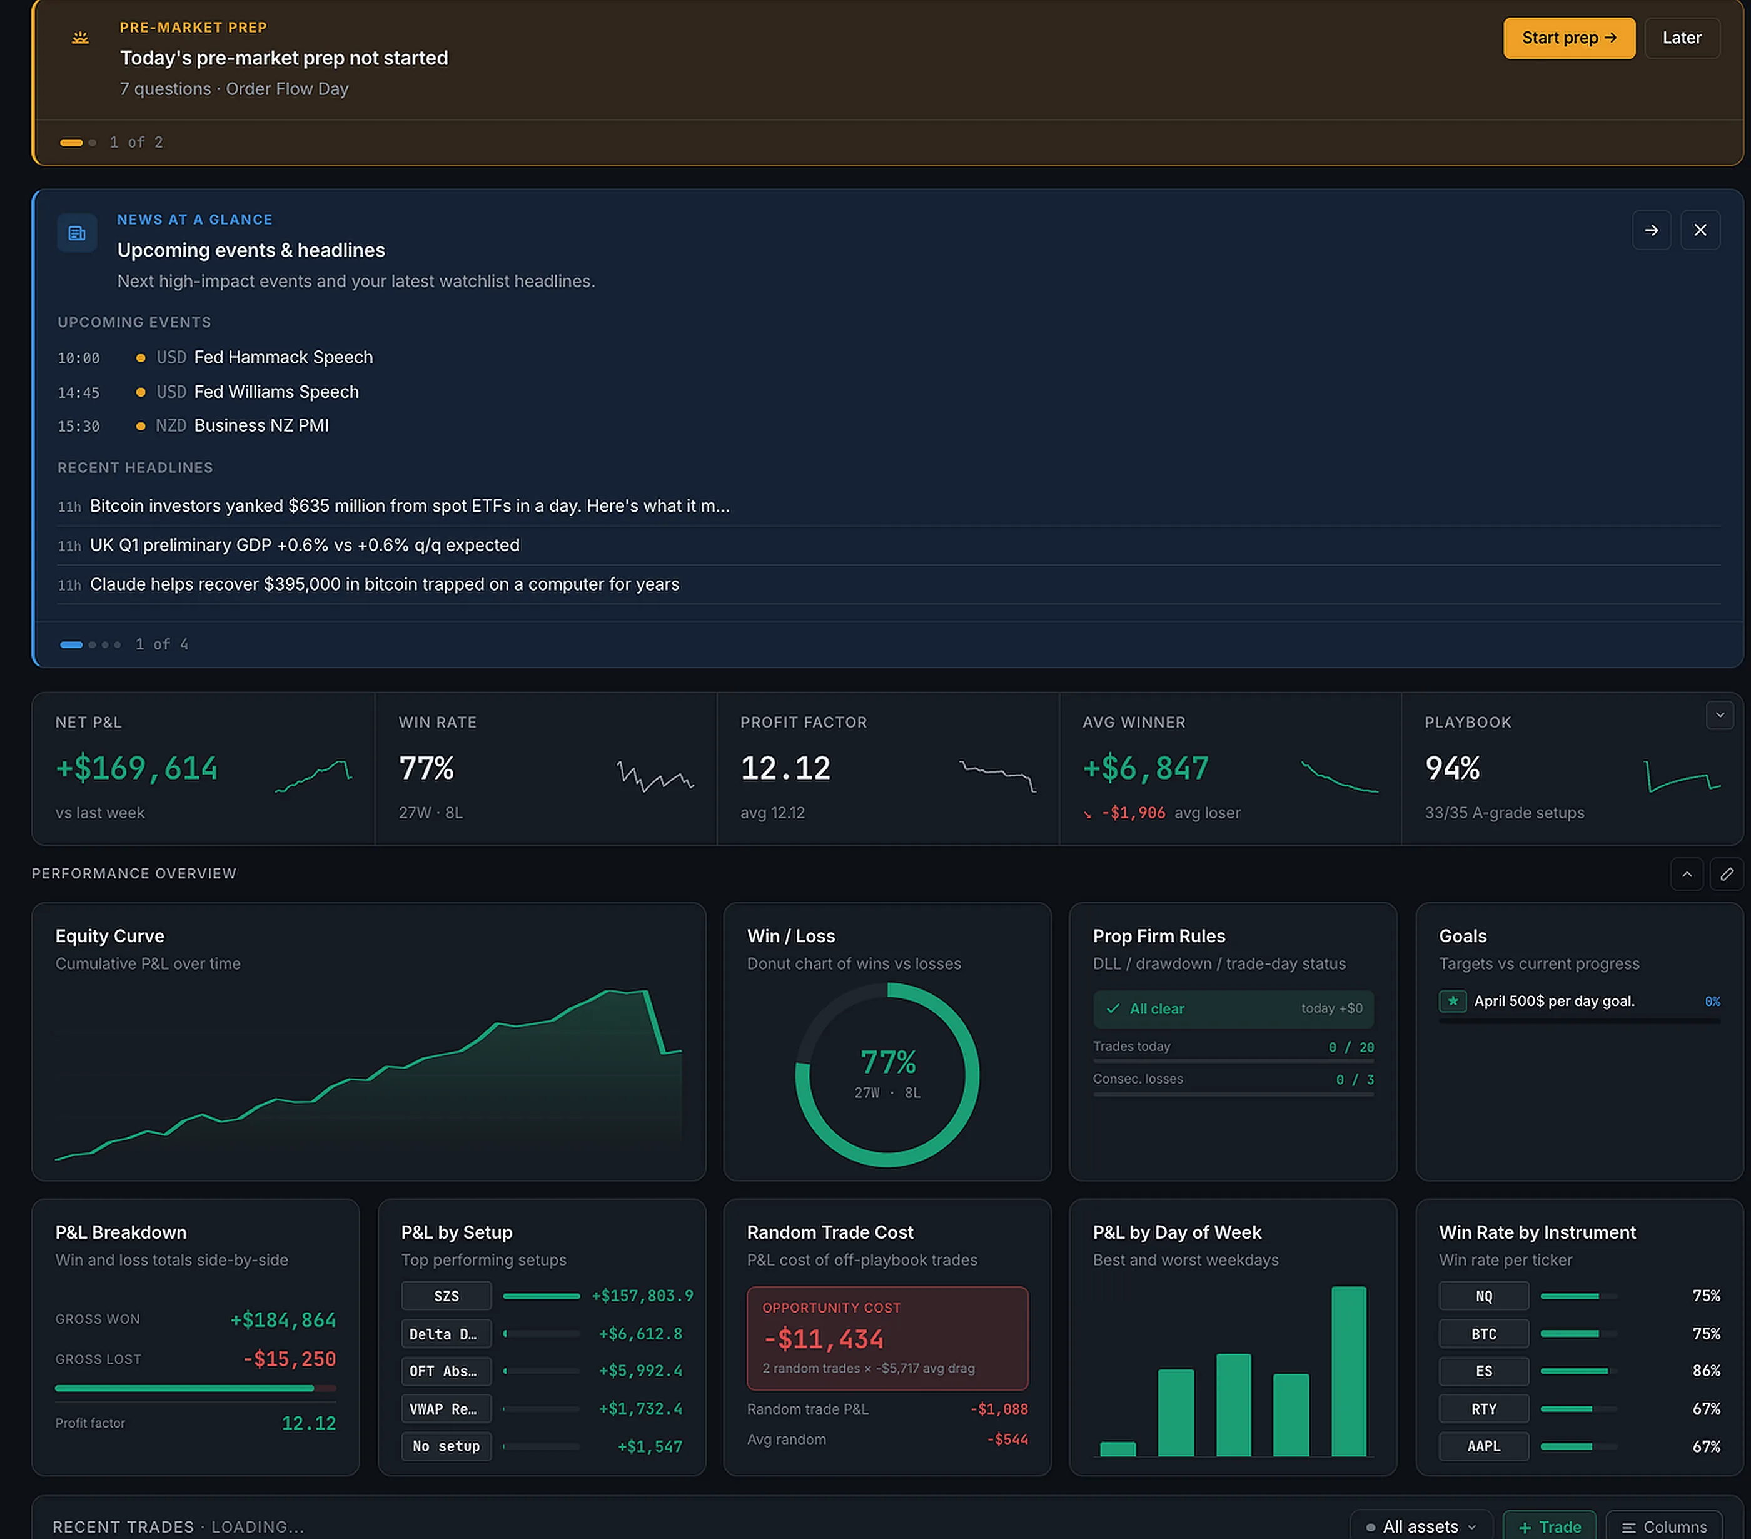
Task: Click the RTY instrument tag
Action: [1484, 1409]
